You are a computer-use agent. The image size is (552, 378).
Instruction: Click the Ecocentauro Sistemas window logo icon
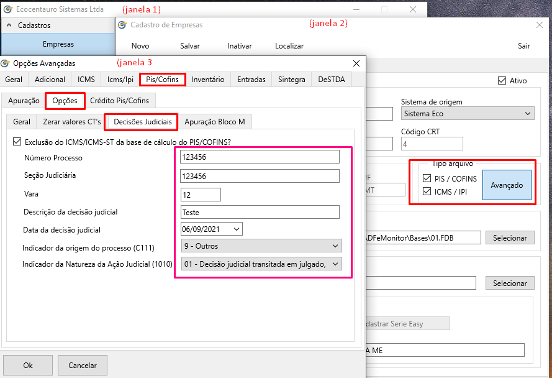[x=8, y=9]
